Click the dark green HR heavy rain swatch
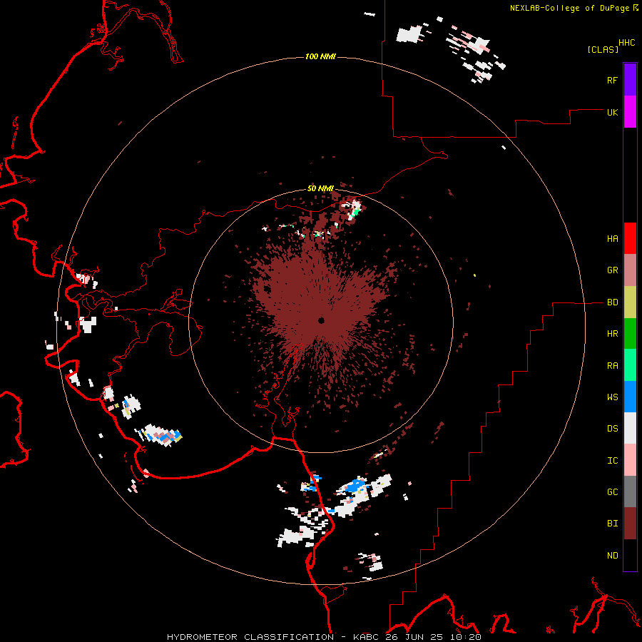 [630, 334]
